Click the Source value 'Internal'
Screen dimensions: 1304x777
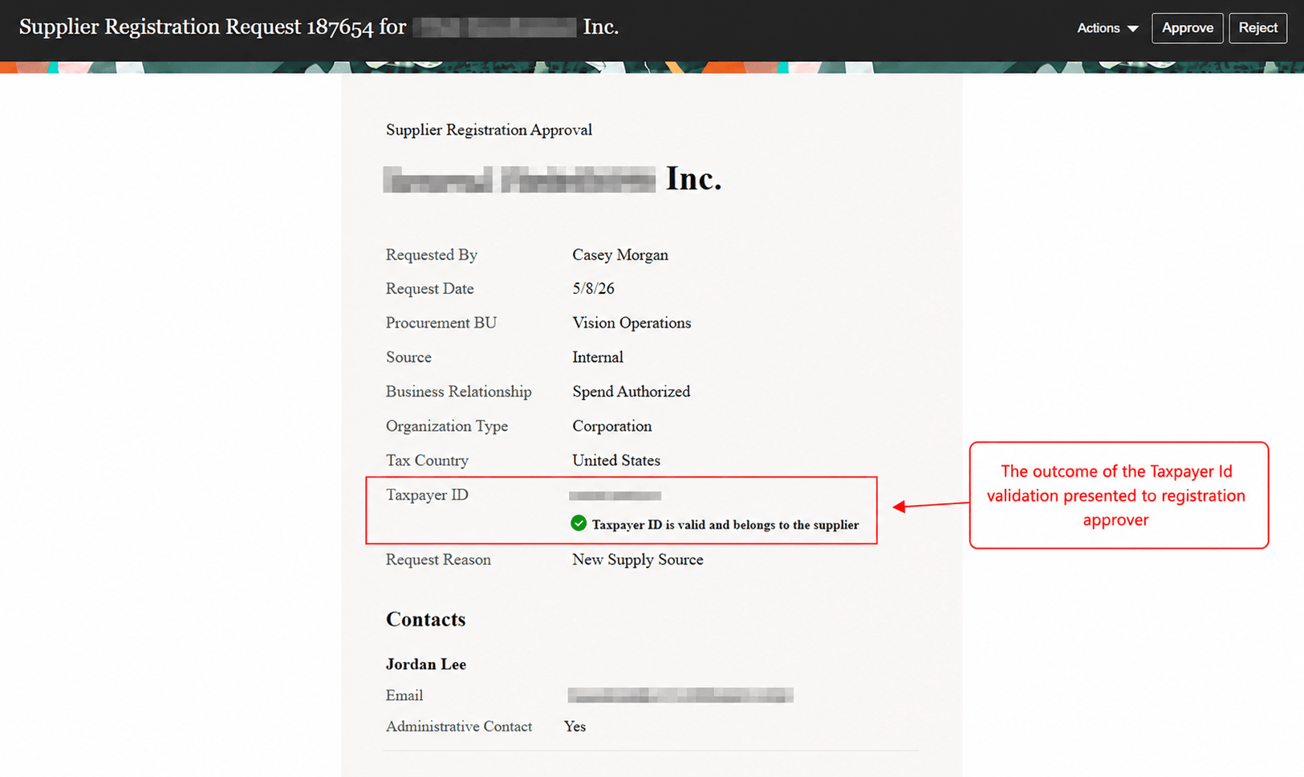pos(598,357)
